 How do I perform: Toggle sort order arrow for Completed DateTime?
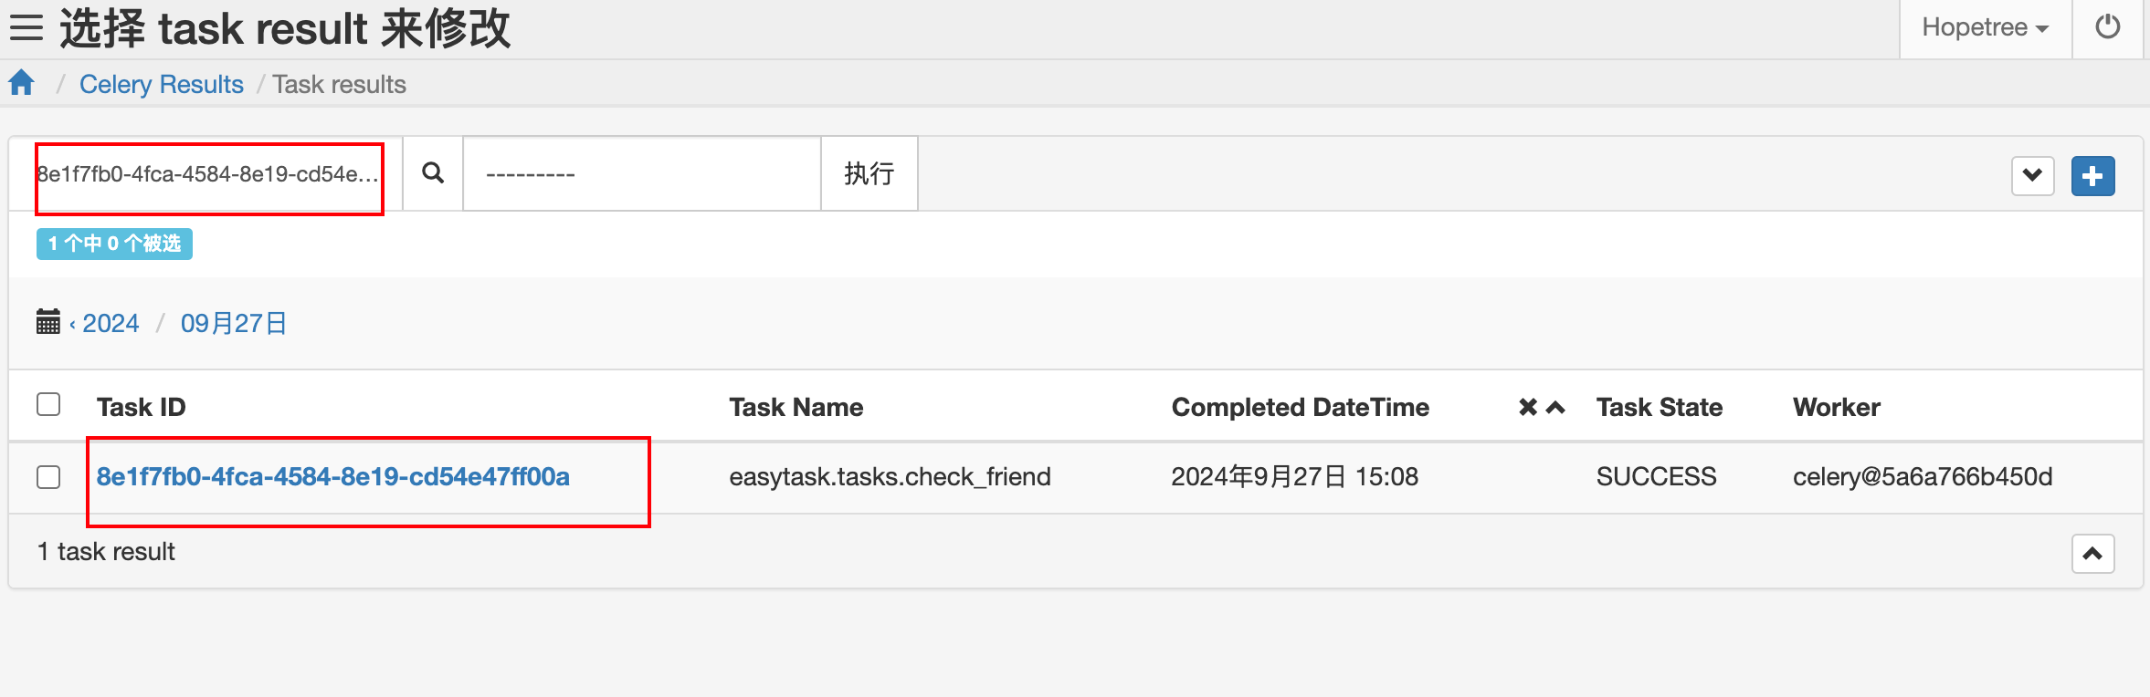point(1555,407)
